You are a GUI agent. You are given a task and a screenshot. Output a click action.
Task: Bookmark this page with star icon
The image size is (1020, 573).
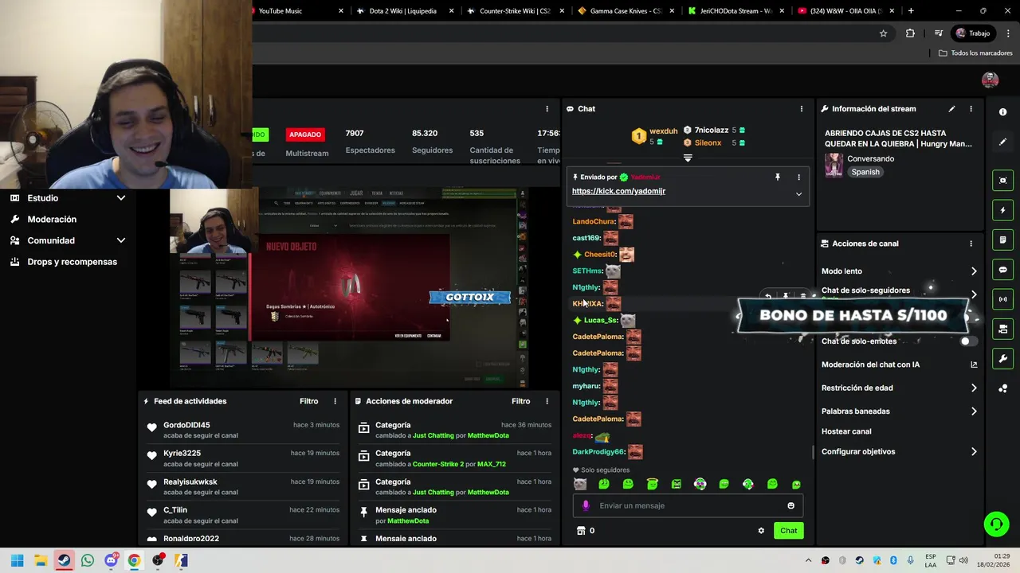point(883,33)
